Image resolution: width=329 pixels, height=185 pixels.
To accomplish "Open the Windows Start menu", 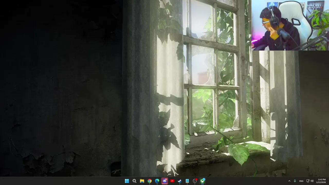I will [127, 181].
